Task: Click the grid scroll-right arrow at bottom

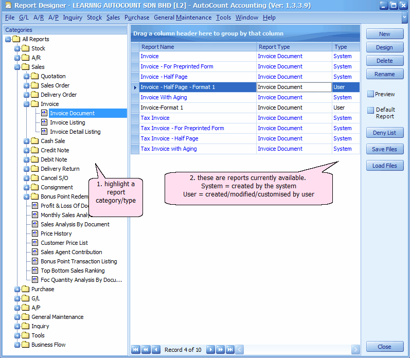Action: (355, 349)
